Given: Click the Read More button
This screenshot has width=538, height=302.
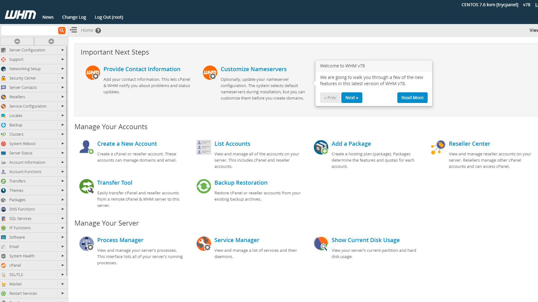Looking at the screenshot, I should point(412,98).
